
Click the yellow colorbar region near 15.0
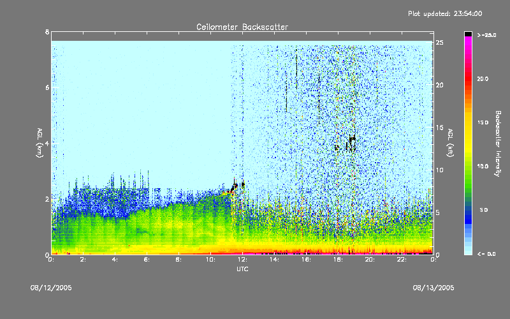[468, 122]
